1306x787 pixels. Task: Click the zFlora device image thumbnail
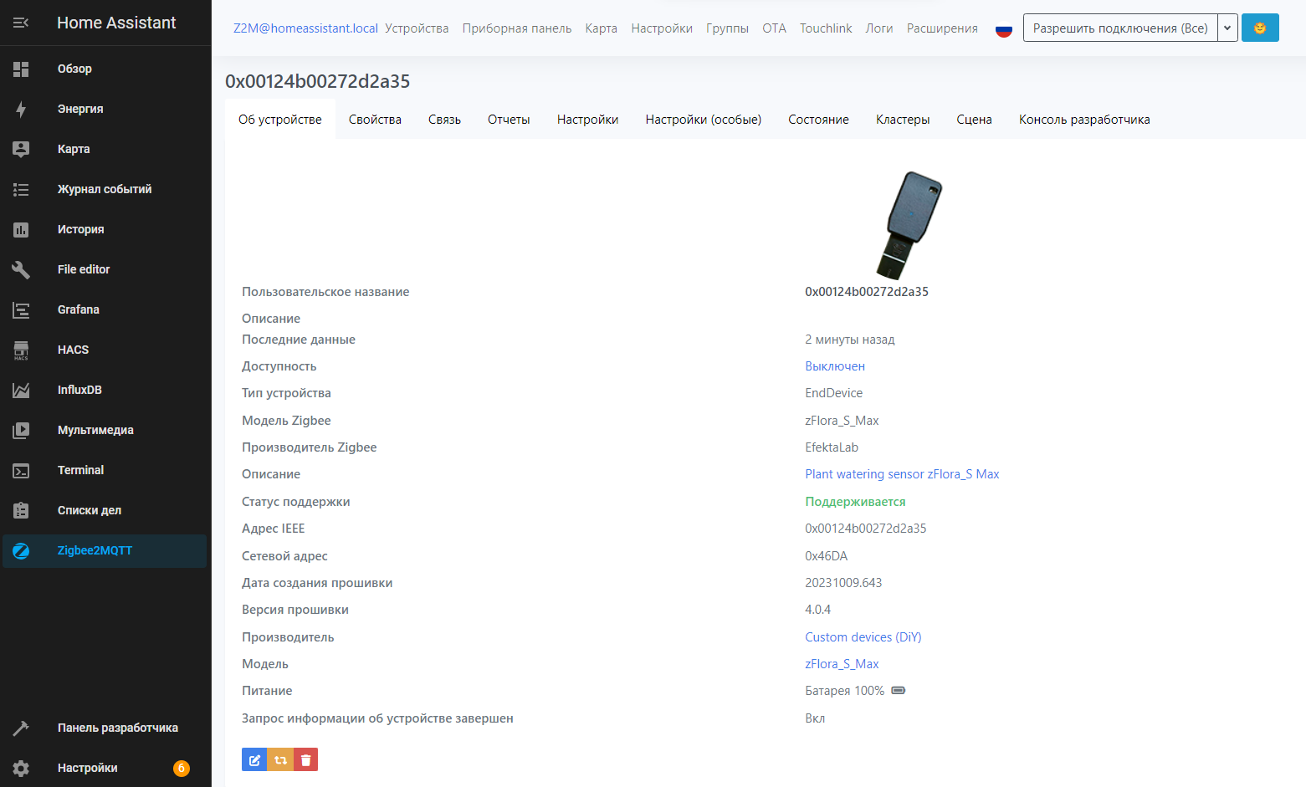click(911, 224)
